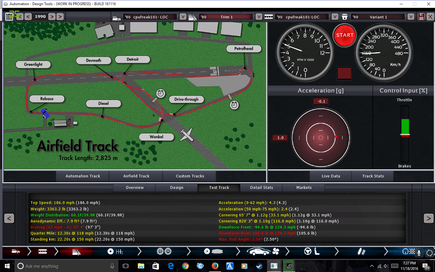The width and height of the screenshot is (435, 272).
Task: Open the aerodynamics and cooling step
Action: coord(263,251)
